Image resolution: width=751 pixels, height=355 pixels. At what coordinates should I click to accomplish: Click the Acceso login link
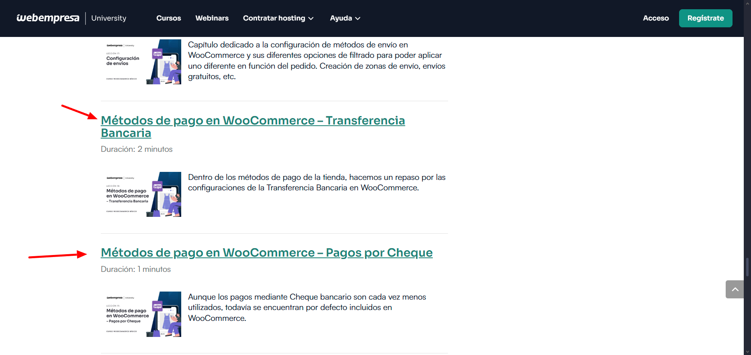(x=656, y=18)
